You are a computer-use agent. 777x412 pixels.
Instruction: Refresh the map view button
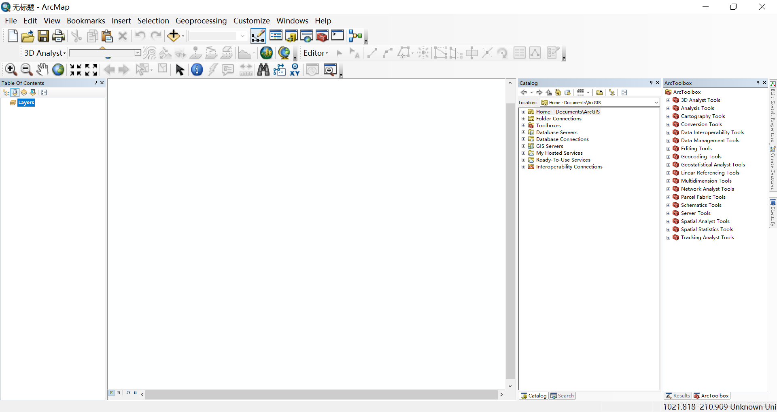pos(128,393)
